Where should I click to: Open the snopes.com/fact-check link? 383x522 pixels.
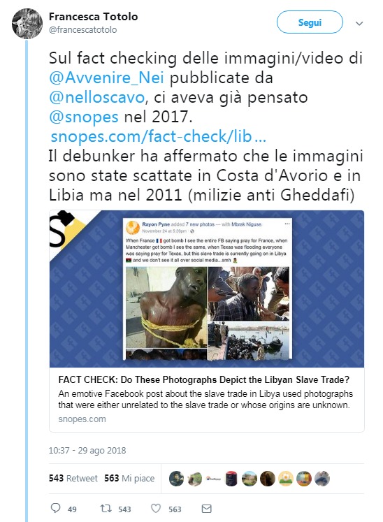158,136
